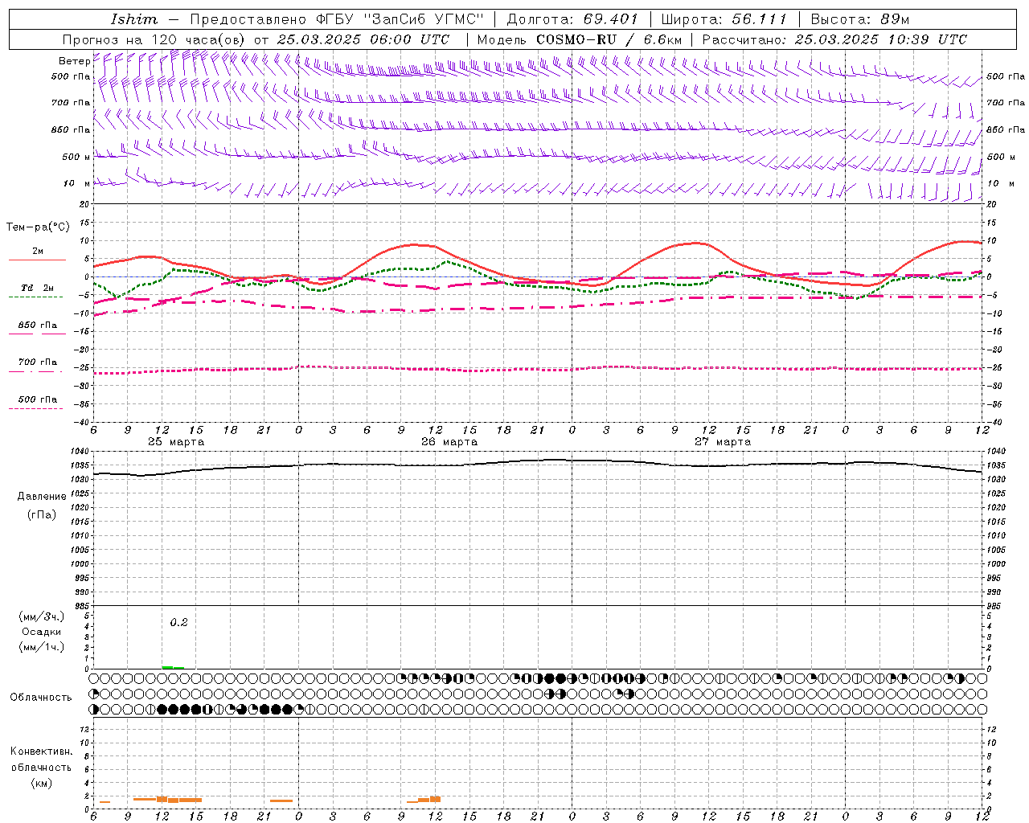Screen dimensions: 1029x823
Task: Click the 'Конвективн.' convective label
Action: [41, 751]
